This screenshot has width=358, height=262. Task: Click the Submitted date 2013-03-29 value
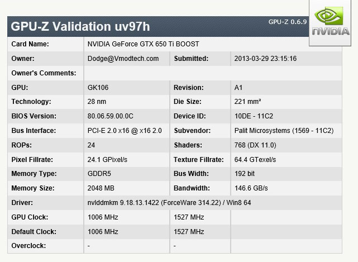pyautogui.click(x=265, y=59)
